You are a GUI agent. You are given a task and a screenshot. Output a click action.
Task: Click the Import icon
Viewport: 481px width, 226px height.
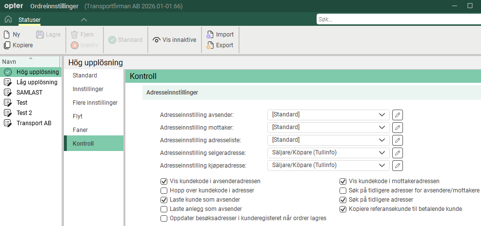click(x=210, y=35)
